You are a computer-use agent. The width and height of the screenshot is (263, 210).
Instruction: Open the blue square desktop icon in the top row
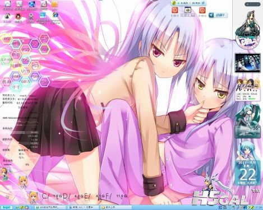click(x=31, y=4)
